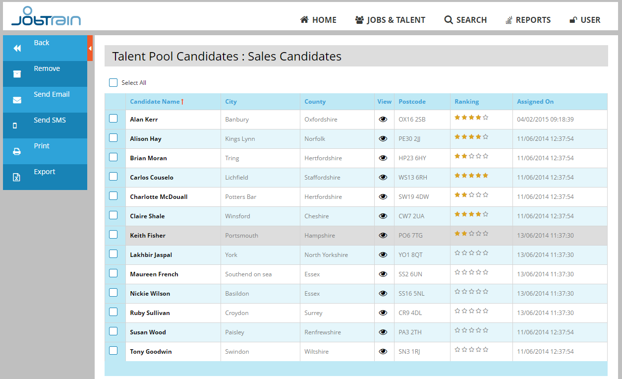Go to the JOBS & TALENT menu
Image resolution: width=622 pixels, height=379 pixels.
tap(390, 20)
